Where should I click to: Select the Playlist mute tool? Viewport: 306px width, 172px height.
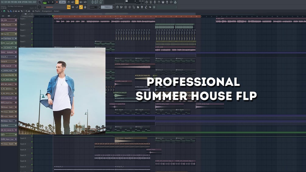(x=16, y=11)
